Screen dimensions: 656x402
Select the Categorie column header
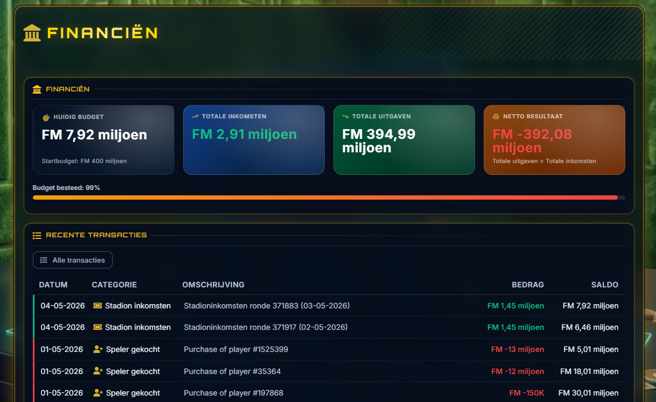pyautogui.click(x=114, y=285)
